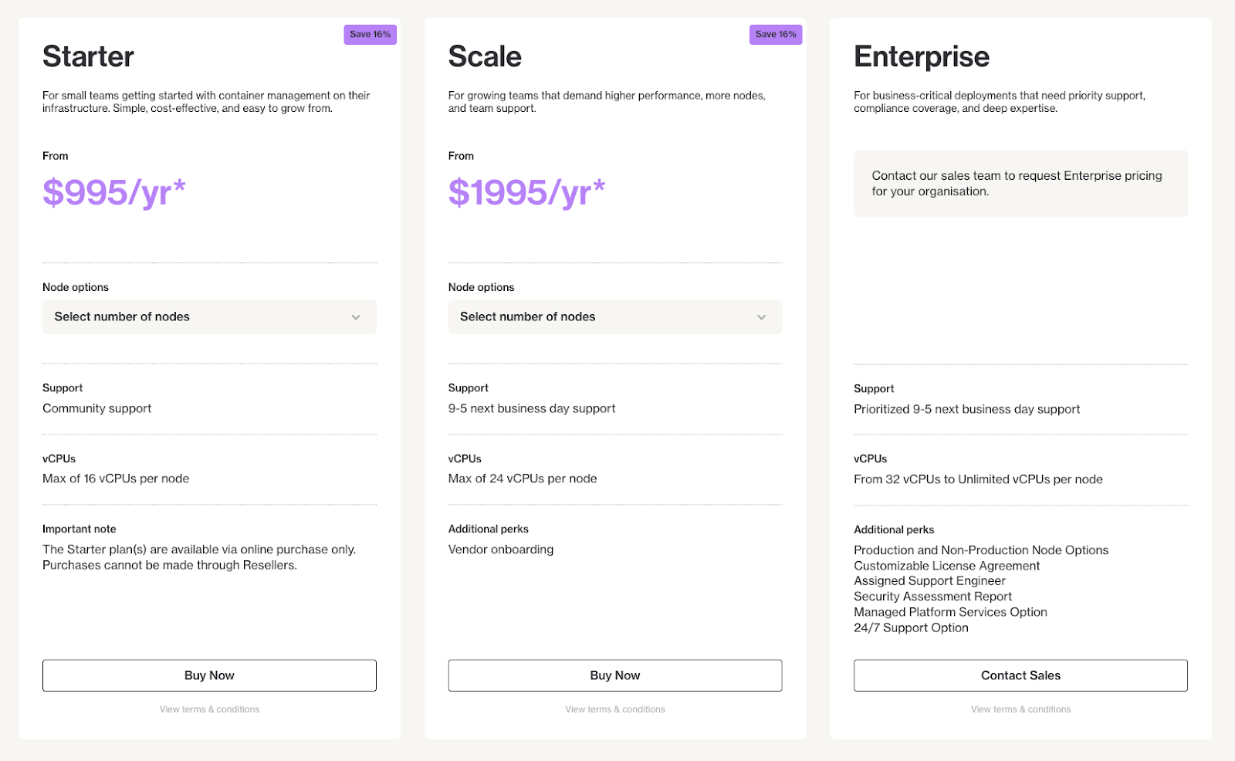This screenshot has height=761, width=1235.
Task: Click Contact Sales button for Enterprise
Action: 1020,675
